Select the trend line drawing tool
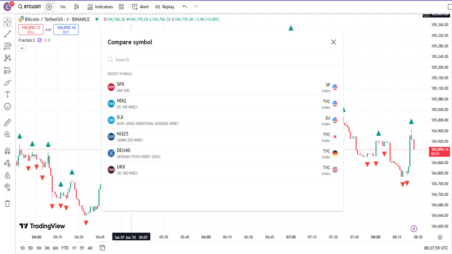452x254 pixels. click(7, 34)
